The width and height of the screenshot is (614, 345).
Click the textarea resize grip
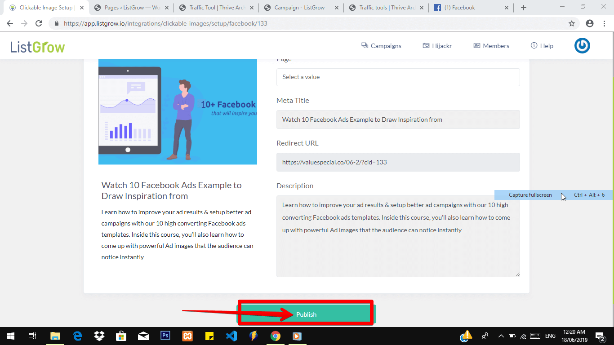[x=517, y=274]
